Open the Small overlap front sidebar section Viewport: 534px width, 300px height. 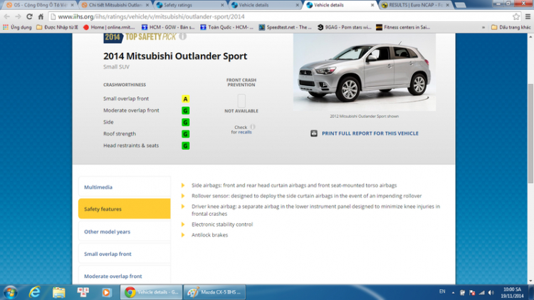pyautogui.click(x=125, y=254)
